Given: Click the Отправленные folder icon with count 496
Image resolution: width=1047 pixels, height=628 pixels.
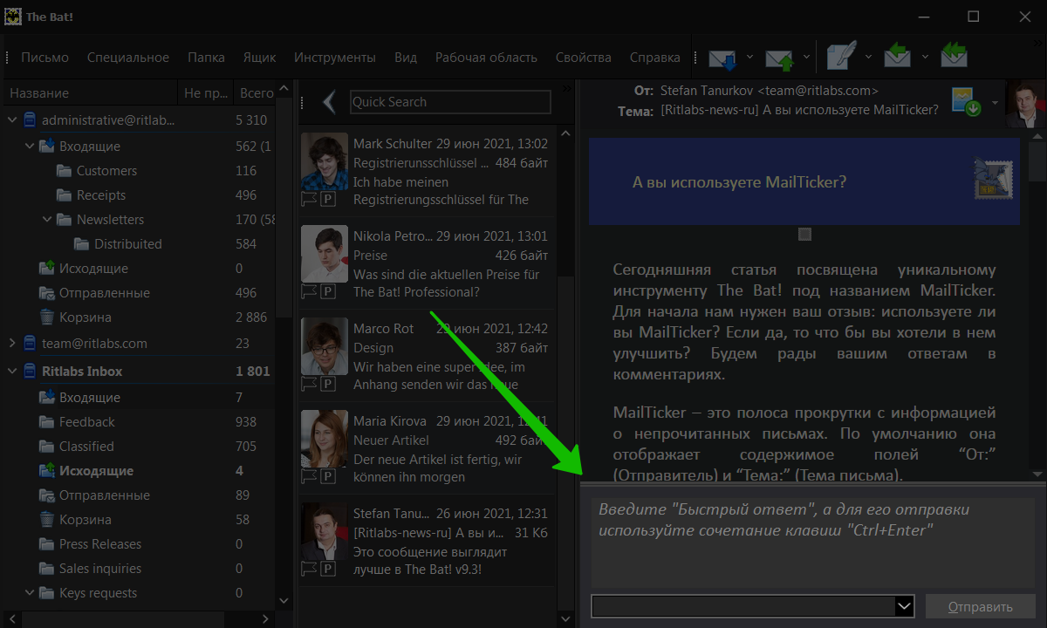Looking at the screenshot, I should point(47,293).
